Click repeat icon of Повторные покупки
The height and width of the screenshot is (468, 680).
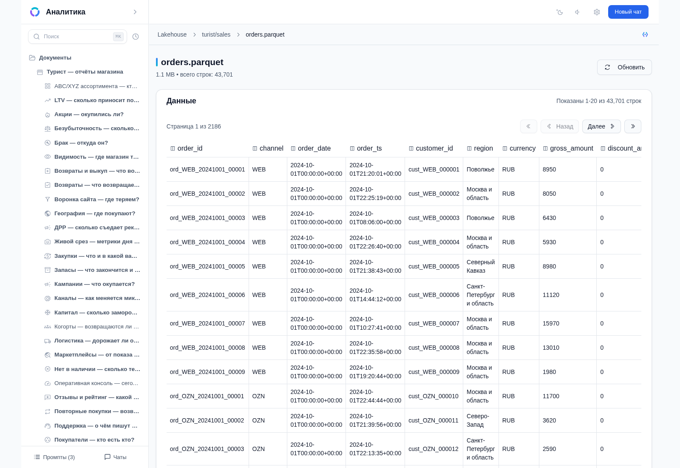(48, 411)
